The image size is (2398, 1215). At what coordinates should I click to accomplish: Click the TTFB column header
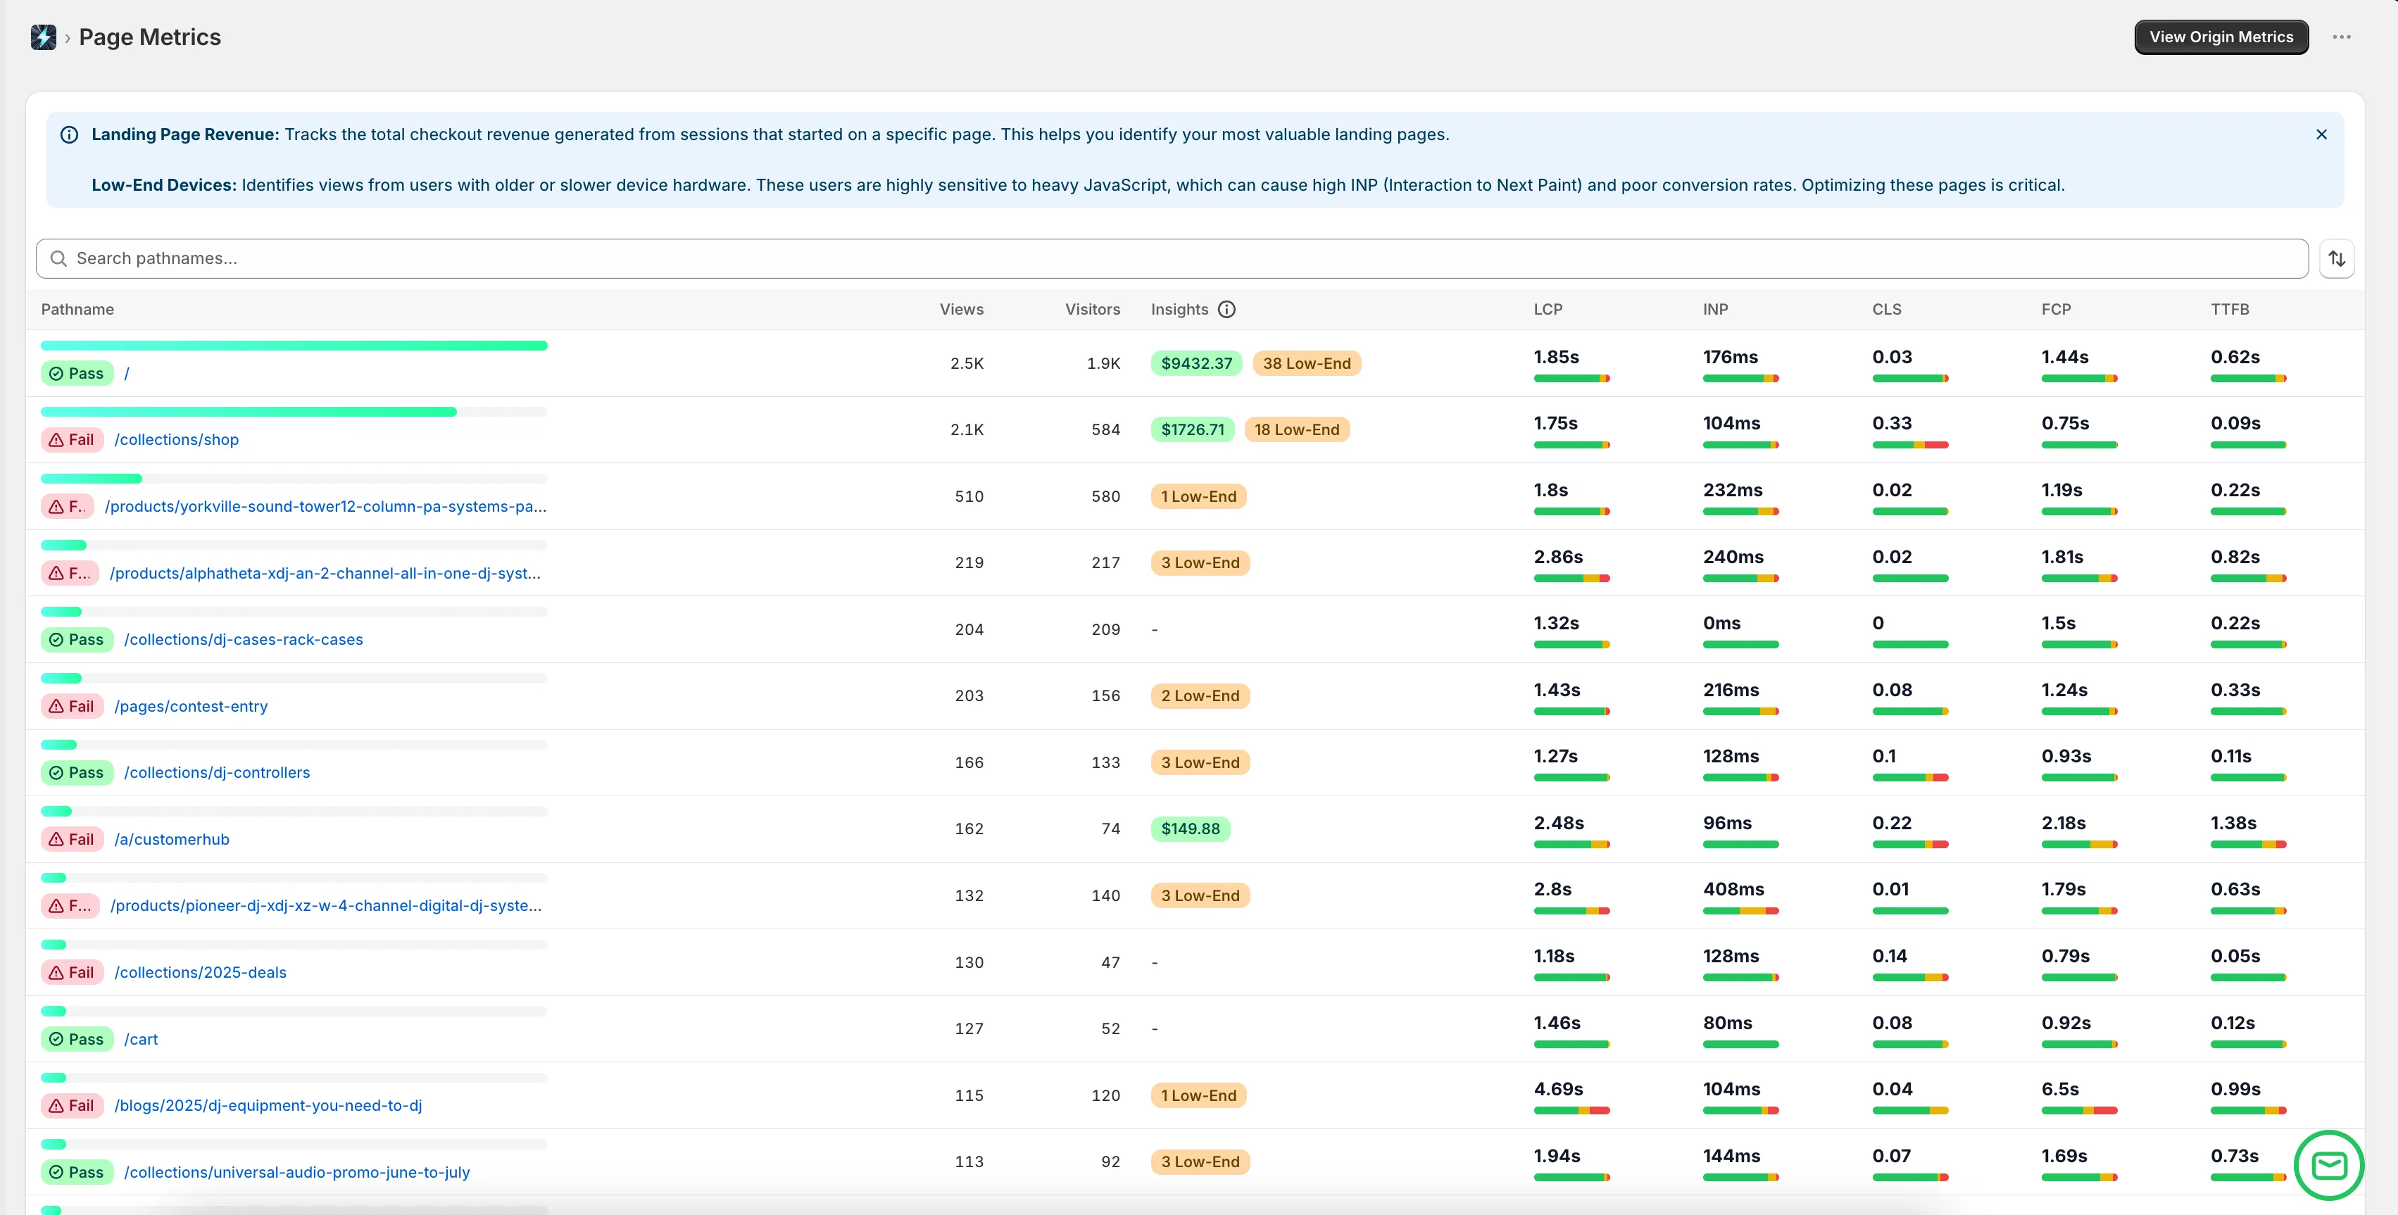(2230, 309)
